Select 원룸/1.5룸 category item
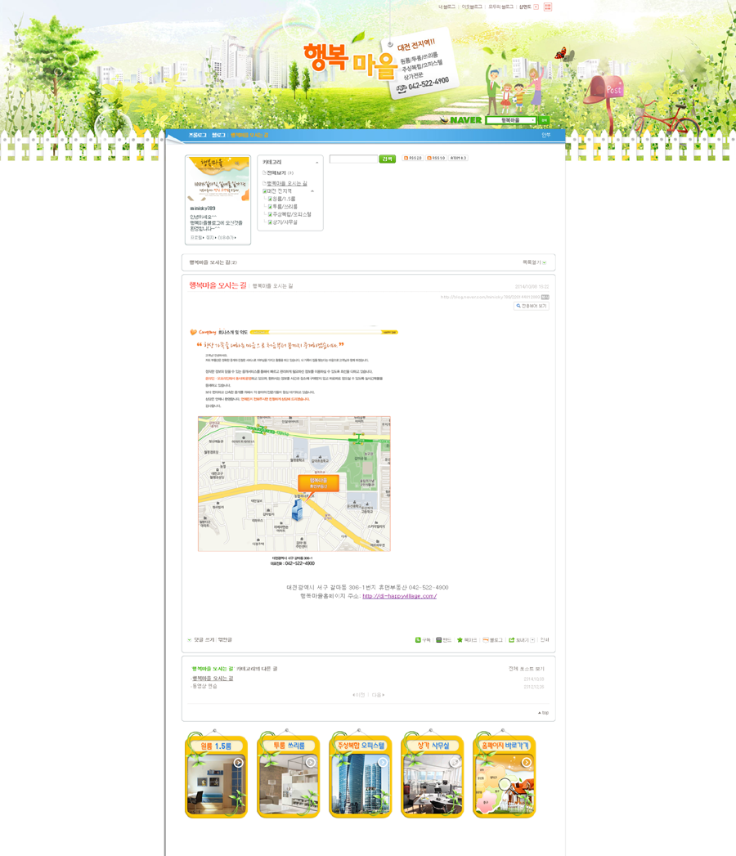The width and height of the screenshot is (736, 856). tap(284, 199)
